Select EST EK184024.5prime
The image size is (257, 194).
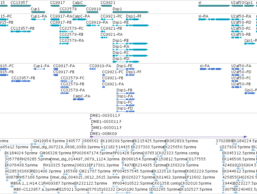[x=21, y=153]
